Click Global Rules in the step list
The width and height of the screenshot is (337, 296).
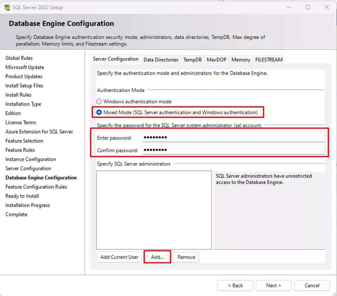(x=19, y=58)
